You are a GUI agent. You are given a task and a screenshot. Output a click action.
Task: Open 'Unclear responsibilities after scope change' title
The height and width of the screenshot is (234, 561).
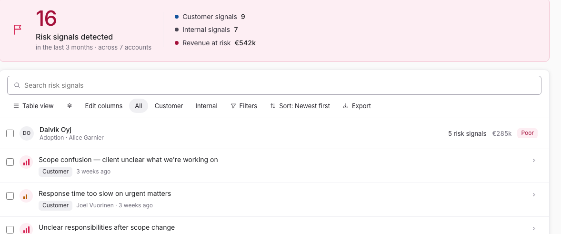107,227
